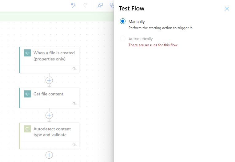Close the Test Flow panel
Viewport: 235px width, 162px height.
pyautogui.click(x=227, y=9)
